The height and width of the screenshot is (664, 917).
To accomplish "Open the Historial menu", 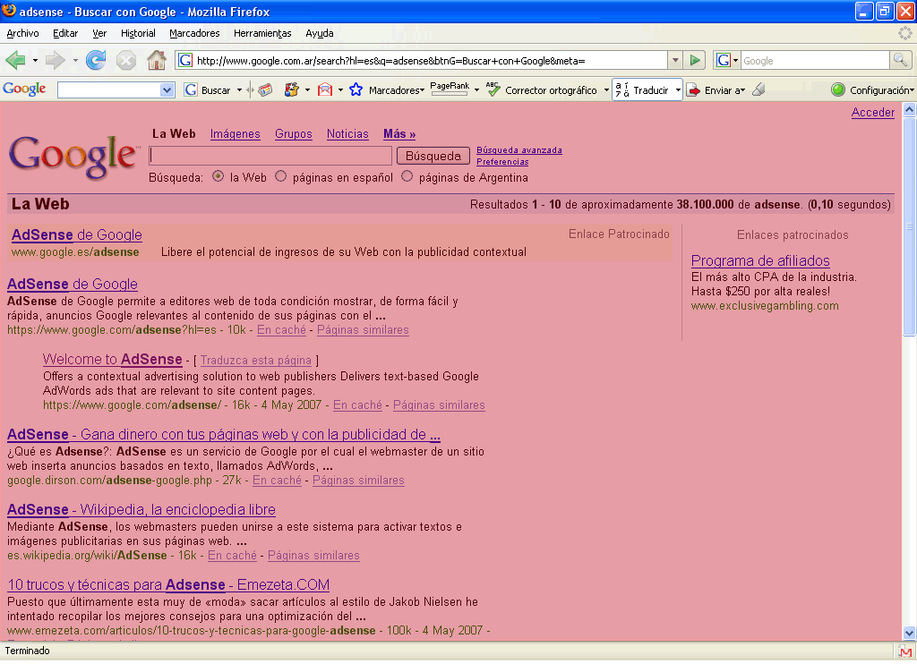I will [x=138, y=33].
